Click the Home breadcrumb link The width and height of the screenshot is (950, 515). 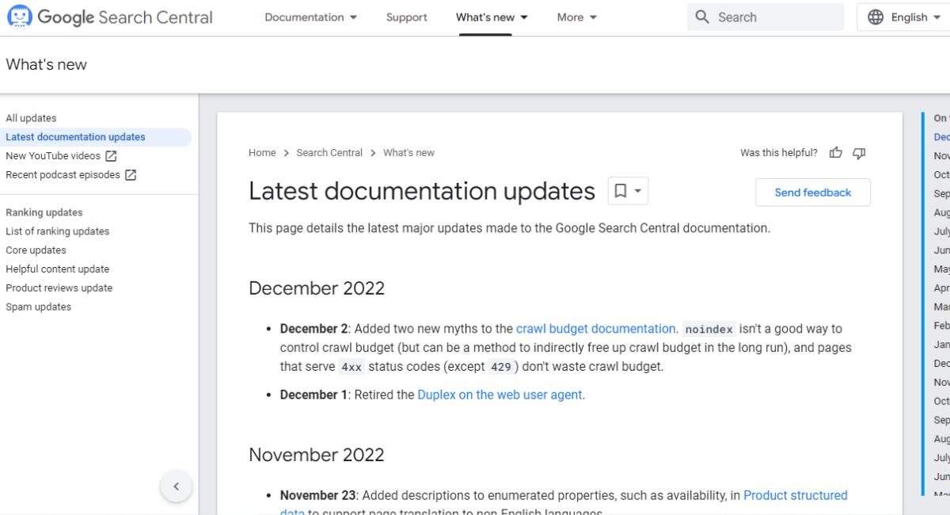click(262, 153)
